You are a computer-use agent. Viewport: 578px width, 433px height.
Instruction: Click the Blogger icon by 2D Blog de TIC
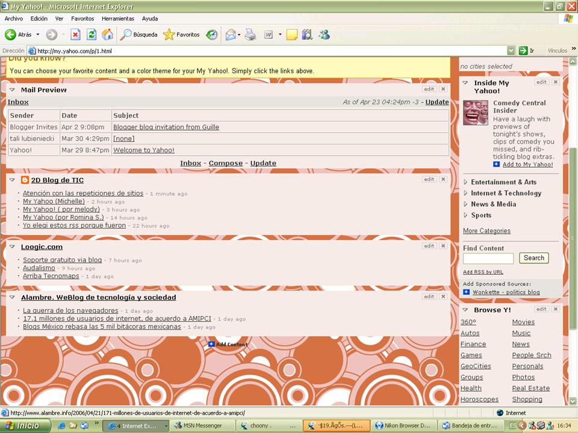[x=25, y=180]
